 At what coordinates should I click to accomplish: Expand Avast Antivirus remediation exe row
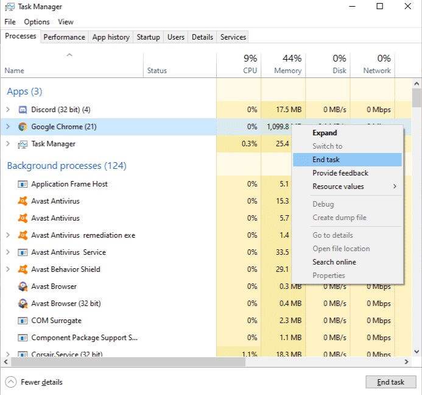coord(8,235)
